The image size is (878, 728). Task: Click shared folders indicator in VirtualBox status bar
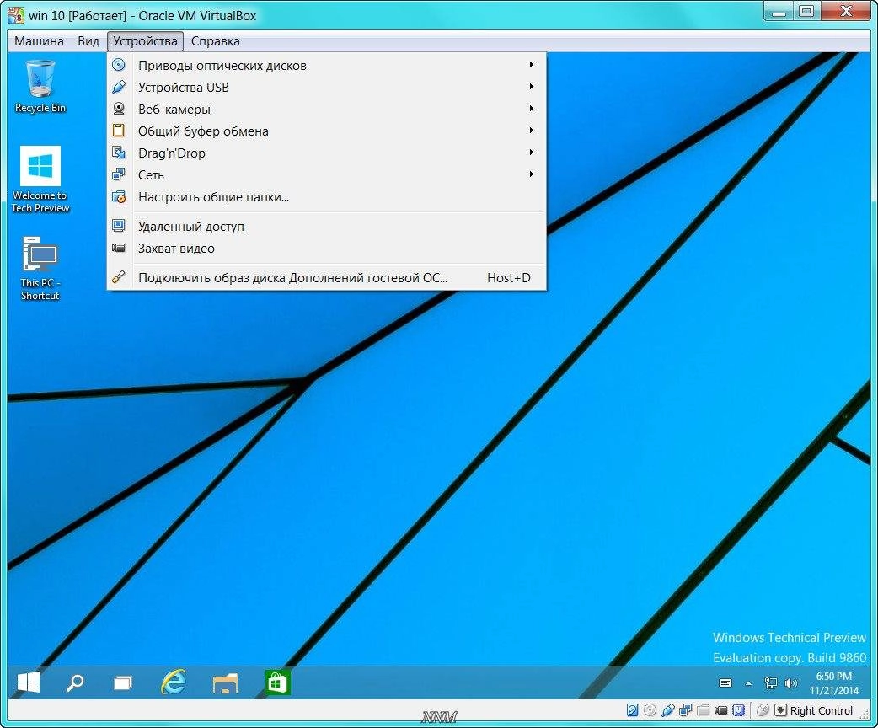point(704,710)
